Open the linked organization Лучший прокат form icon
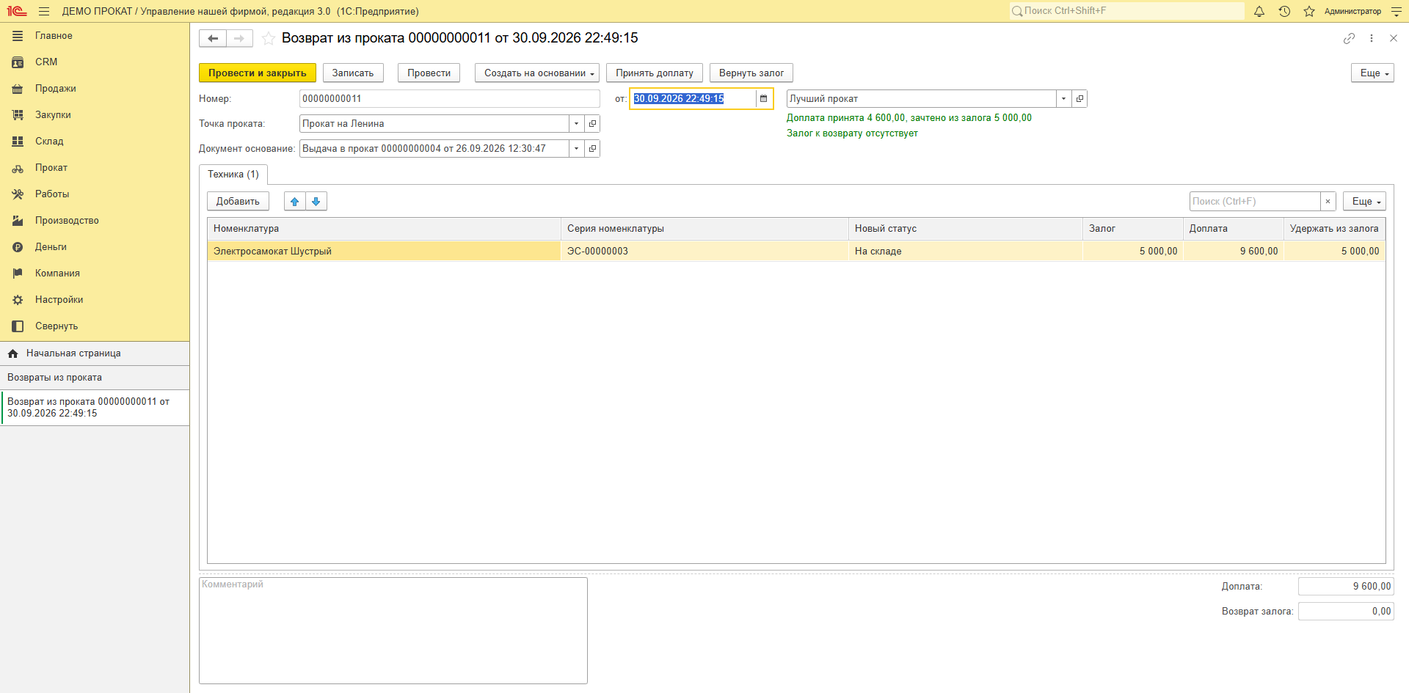The height and width of the screenshot is (693, 1409). (1079, 98)
